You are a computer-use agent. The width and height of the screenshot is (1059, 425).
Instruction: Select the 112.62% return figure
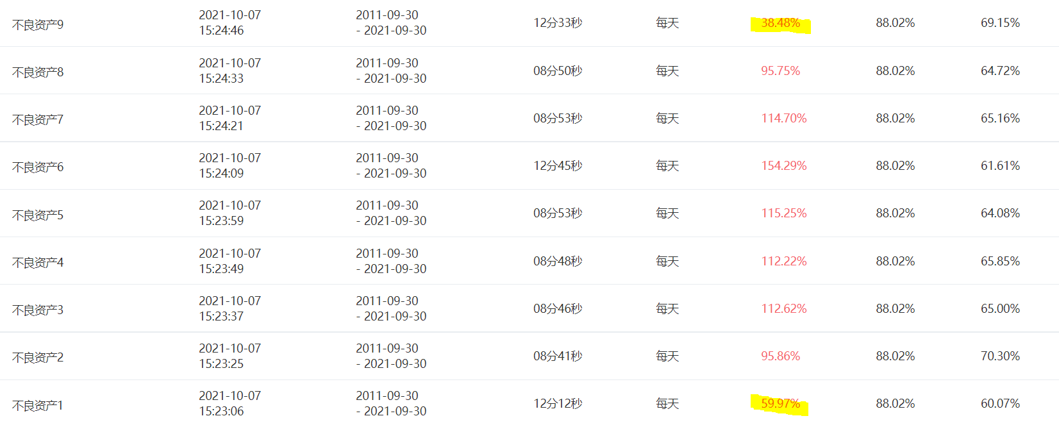(x=783, y=309)
